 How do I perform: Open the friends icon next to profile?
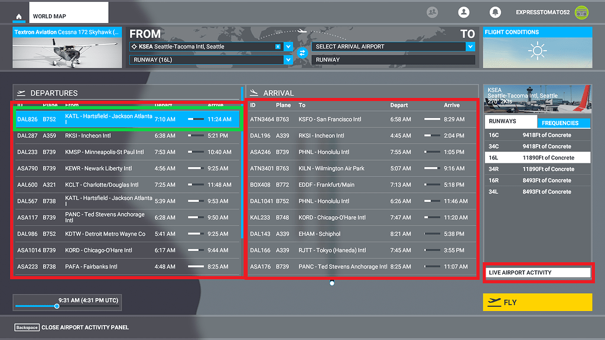pyautogui.click(x=432, y=12)
